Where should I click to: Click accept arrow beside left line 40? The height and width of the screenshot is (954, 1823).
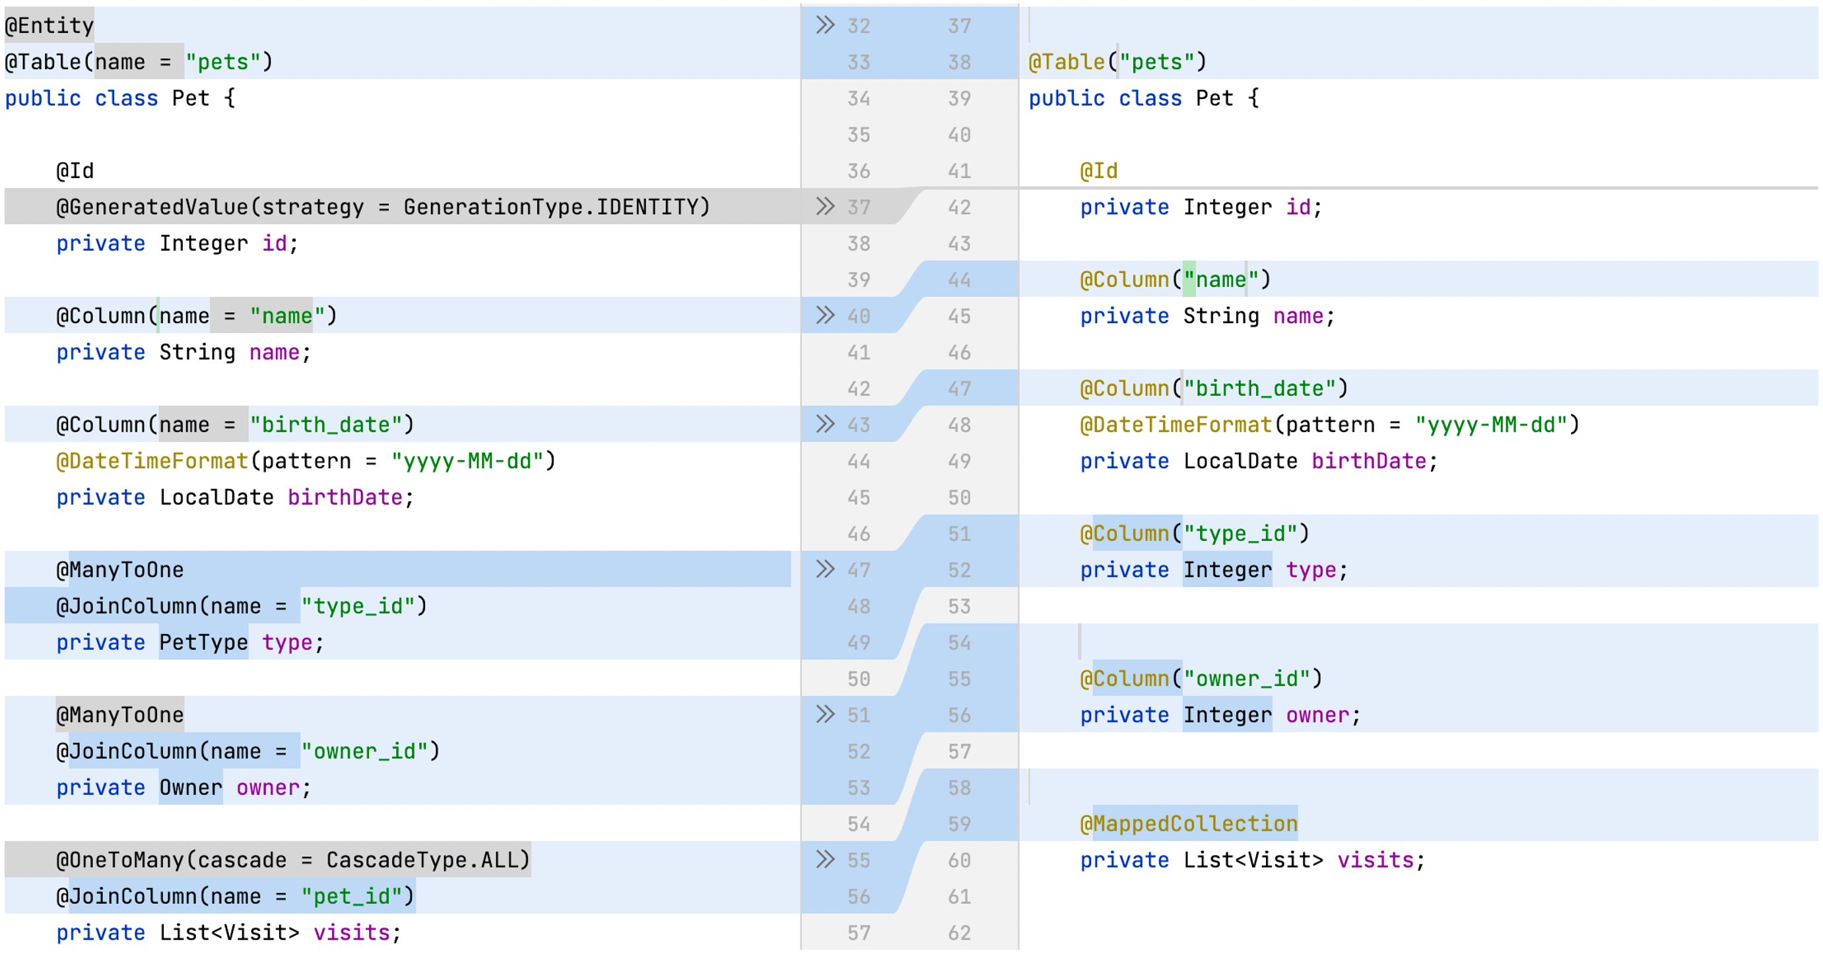coord(824,315)
